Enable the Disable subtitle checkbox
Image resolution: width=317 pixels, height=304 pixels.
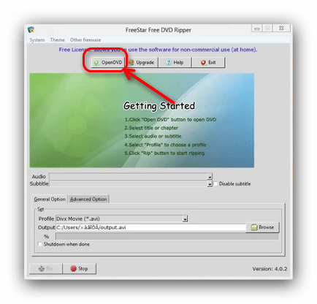pos(215,183)
